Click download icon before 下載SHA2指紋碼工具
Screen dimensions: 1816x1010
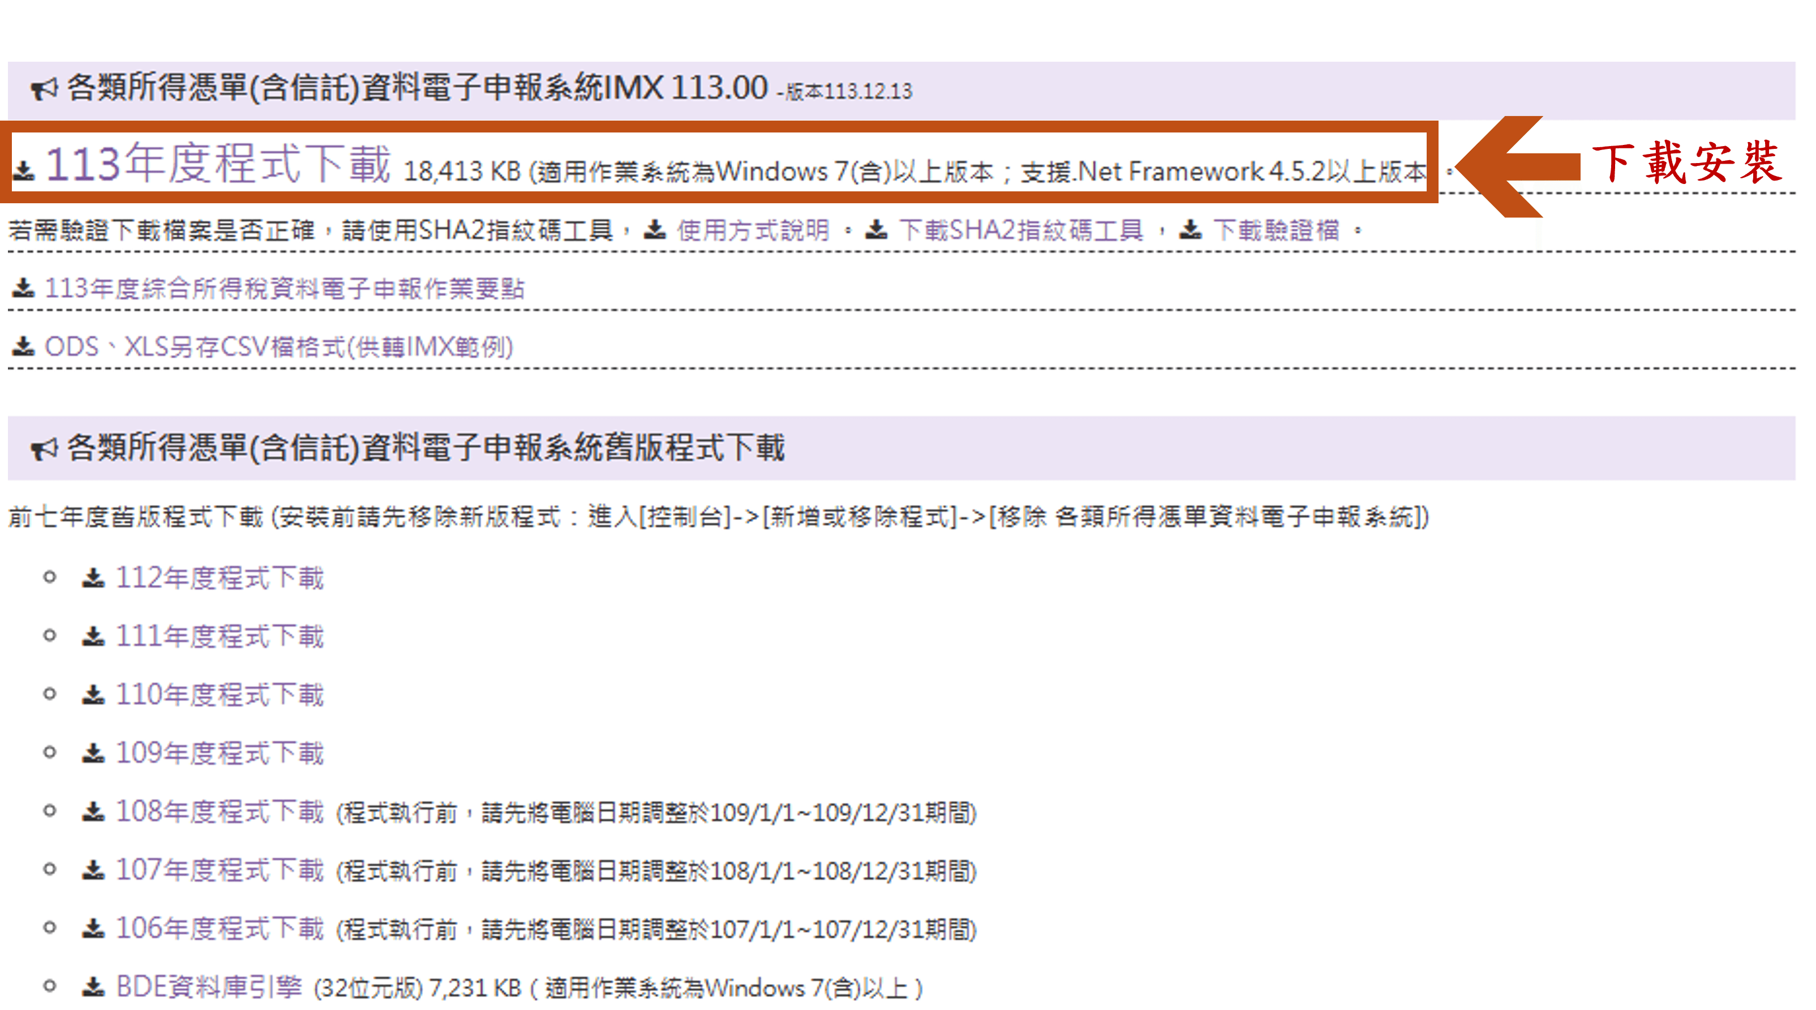click(x=876, y=229)
